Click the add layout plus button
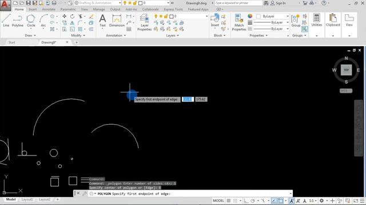366x205 pixels. click(x=57, y=199)
